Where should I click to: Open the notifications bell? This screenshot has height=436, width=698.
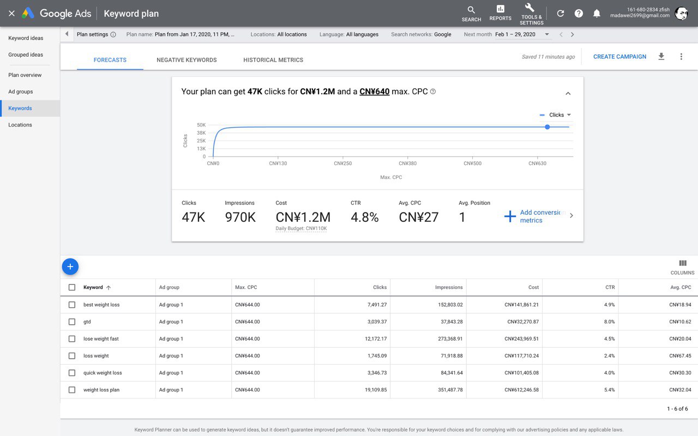point(597,14)
